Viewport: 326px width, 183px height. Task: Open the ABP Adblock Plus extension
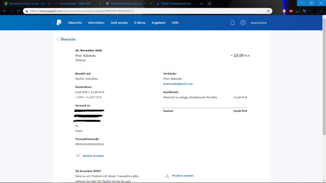click(x=291, y=11)
